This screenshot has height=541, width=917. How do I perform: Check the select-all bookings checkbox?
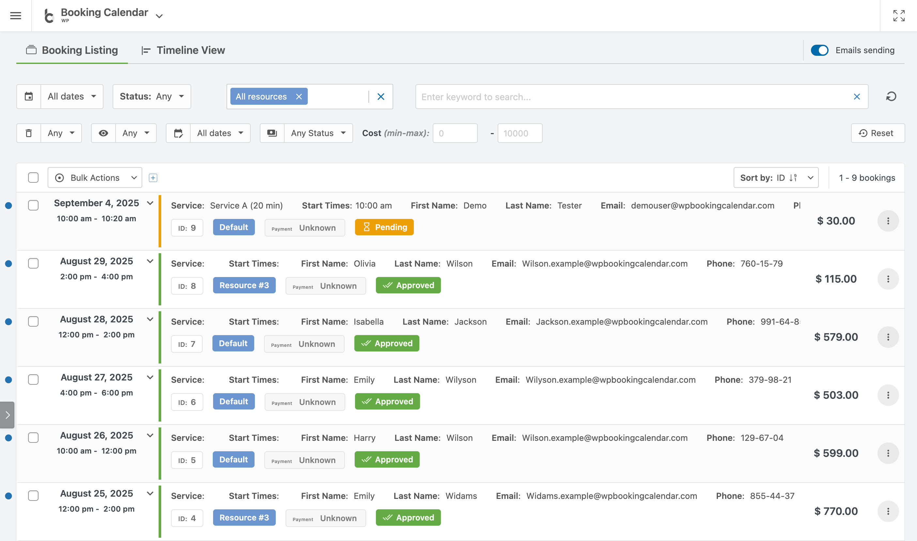point(33,178)
